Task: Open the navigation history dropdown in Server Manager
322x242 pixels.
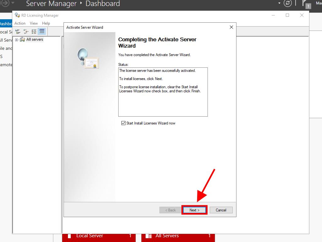Action: click(x=13, y=3)
